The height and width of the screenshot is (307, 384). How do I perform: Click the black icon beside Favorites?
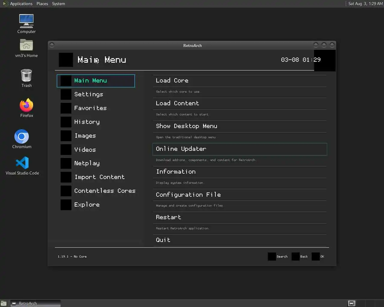point(66,108)
